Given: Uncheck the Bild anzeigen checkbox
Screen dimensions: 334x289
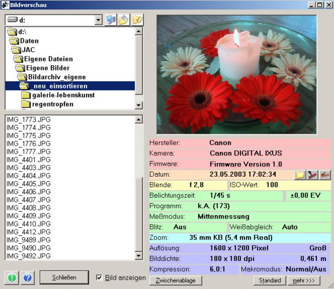Looking at the screenshot, I should (99, 277).
